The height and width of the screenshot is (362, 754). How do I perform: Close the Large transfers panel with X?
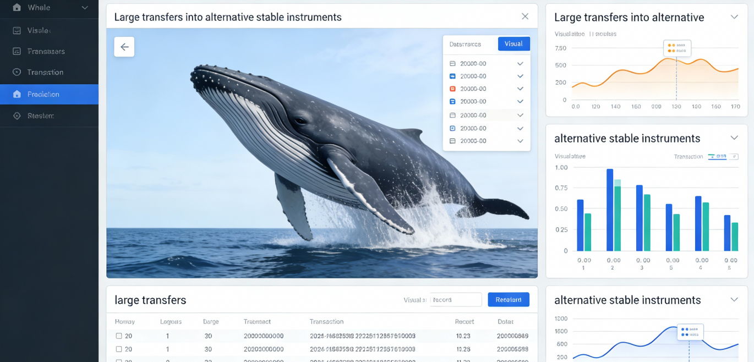[525, 17]
